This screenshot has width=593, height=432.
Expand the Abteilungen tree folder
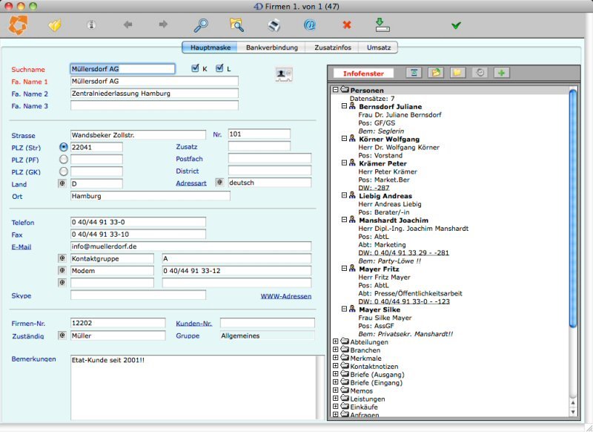point(336,342)
